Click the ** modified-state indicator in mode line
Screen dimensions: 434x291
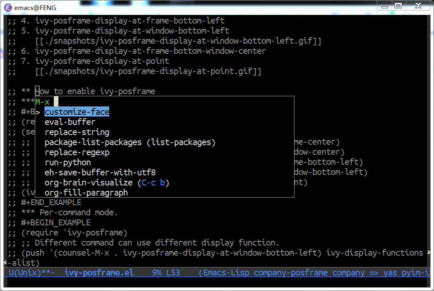coord(46,273)
